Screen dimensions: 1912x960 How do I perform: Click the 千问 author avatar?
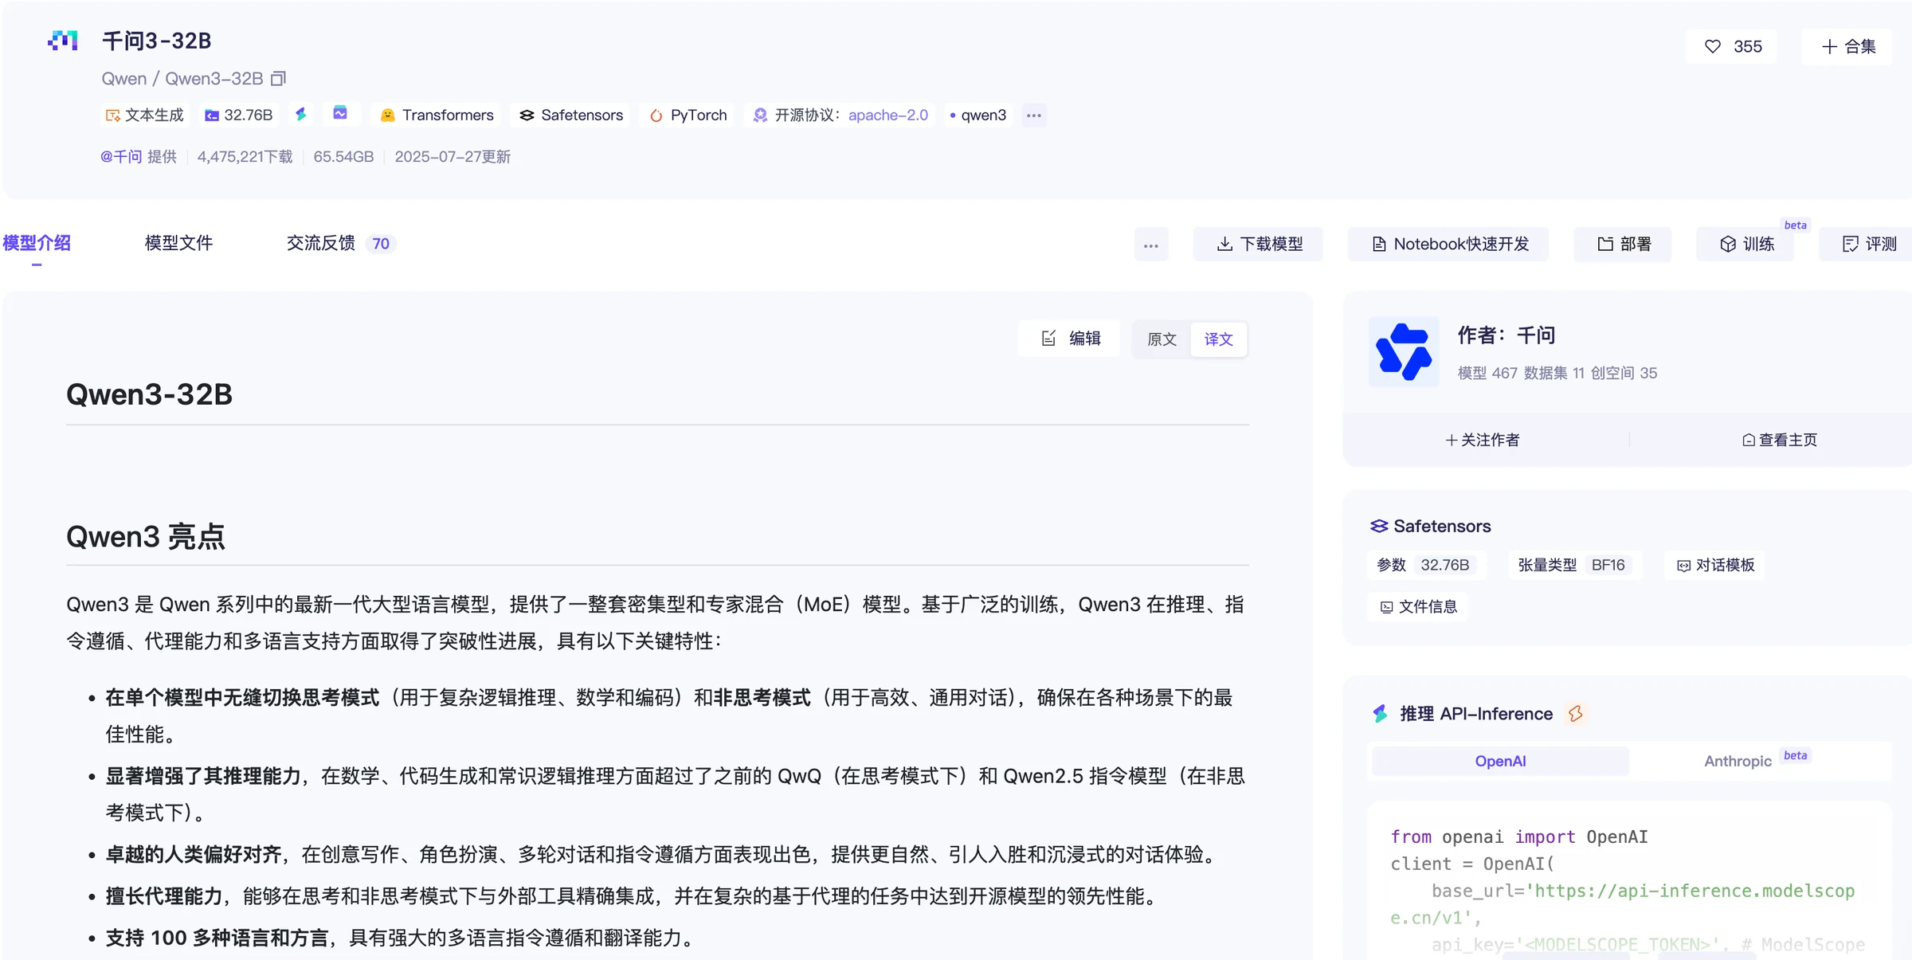1404,351
